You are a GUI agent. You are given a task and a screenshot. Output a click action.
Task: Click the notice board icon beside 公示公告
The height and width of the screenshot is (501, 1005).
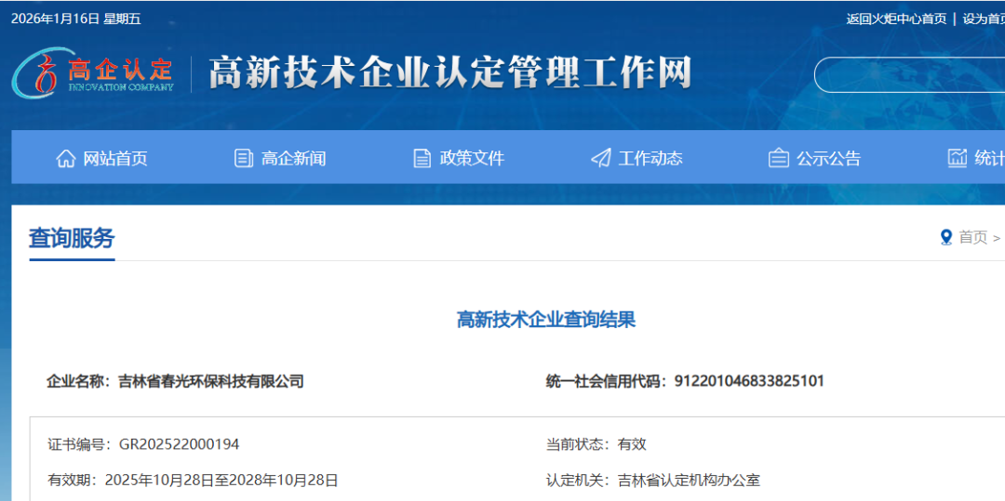(x=779, y=158)
